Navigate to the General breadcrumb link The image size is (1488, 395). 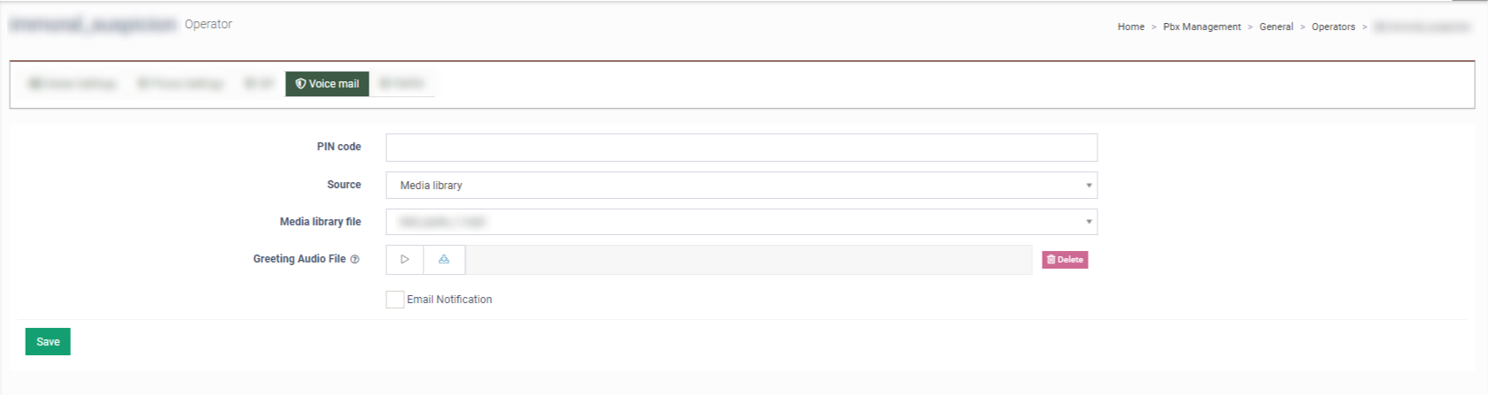click(1275, 27)
